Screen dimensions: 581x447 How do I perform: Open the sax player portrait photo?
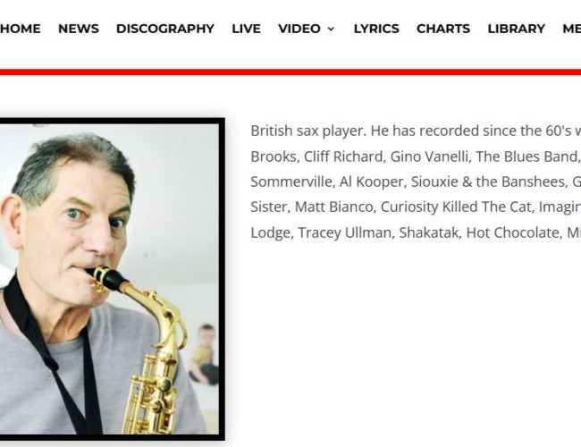tap(110, 279)
